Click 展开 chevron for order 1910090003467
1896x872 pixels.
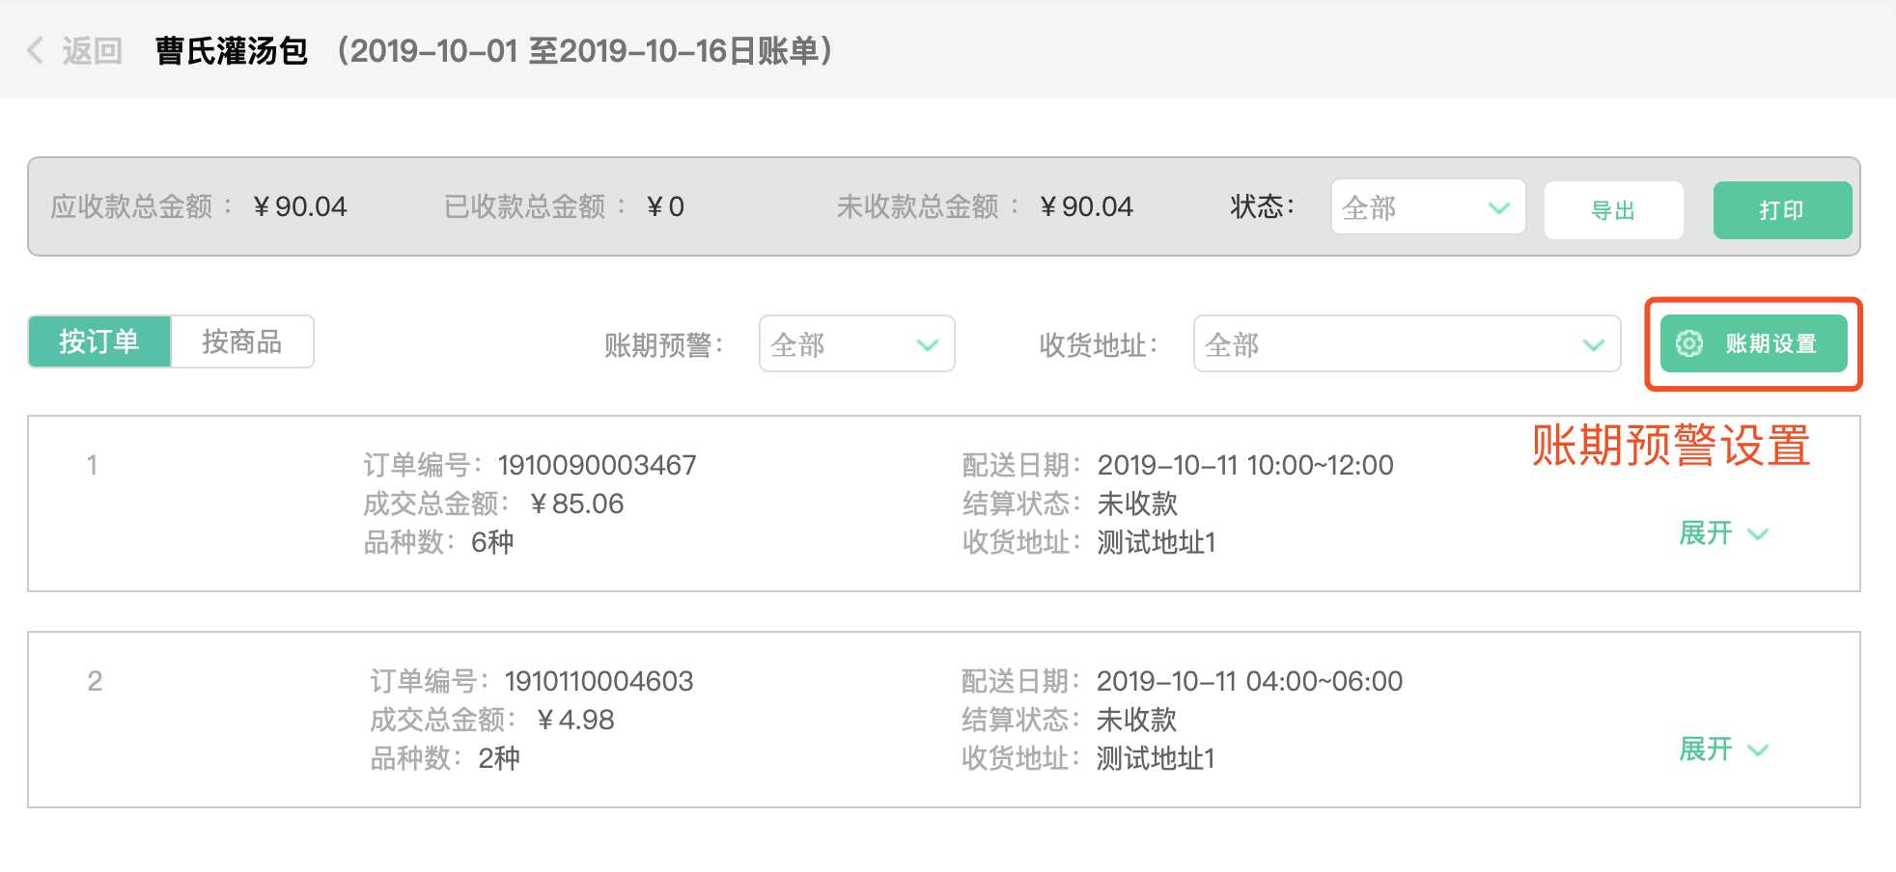click(1758, 534)
